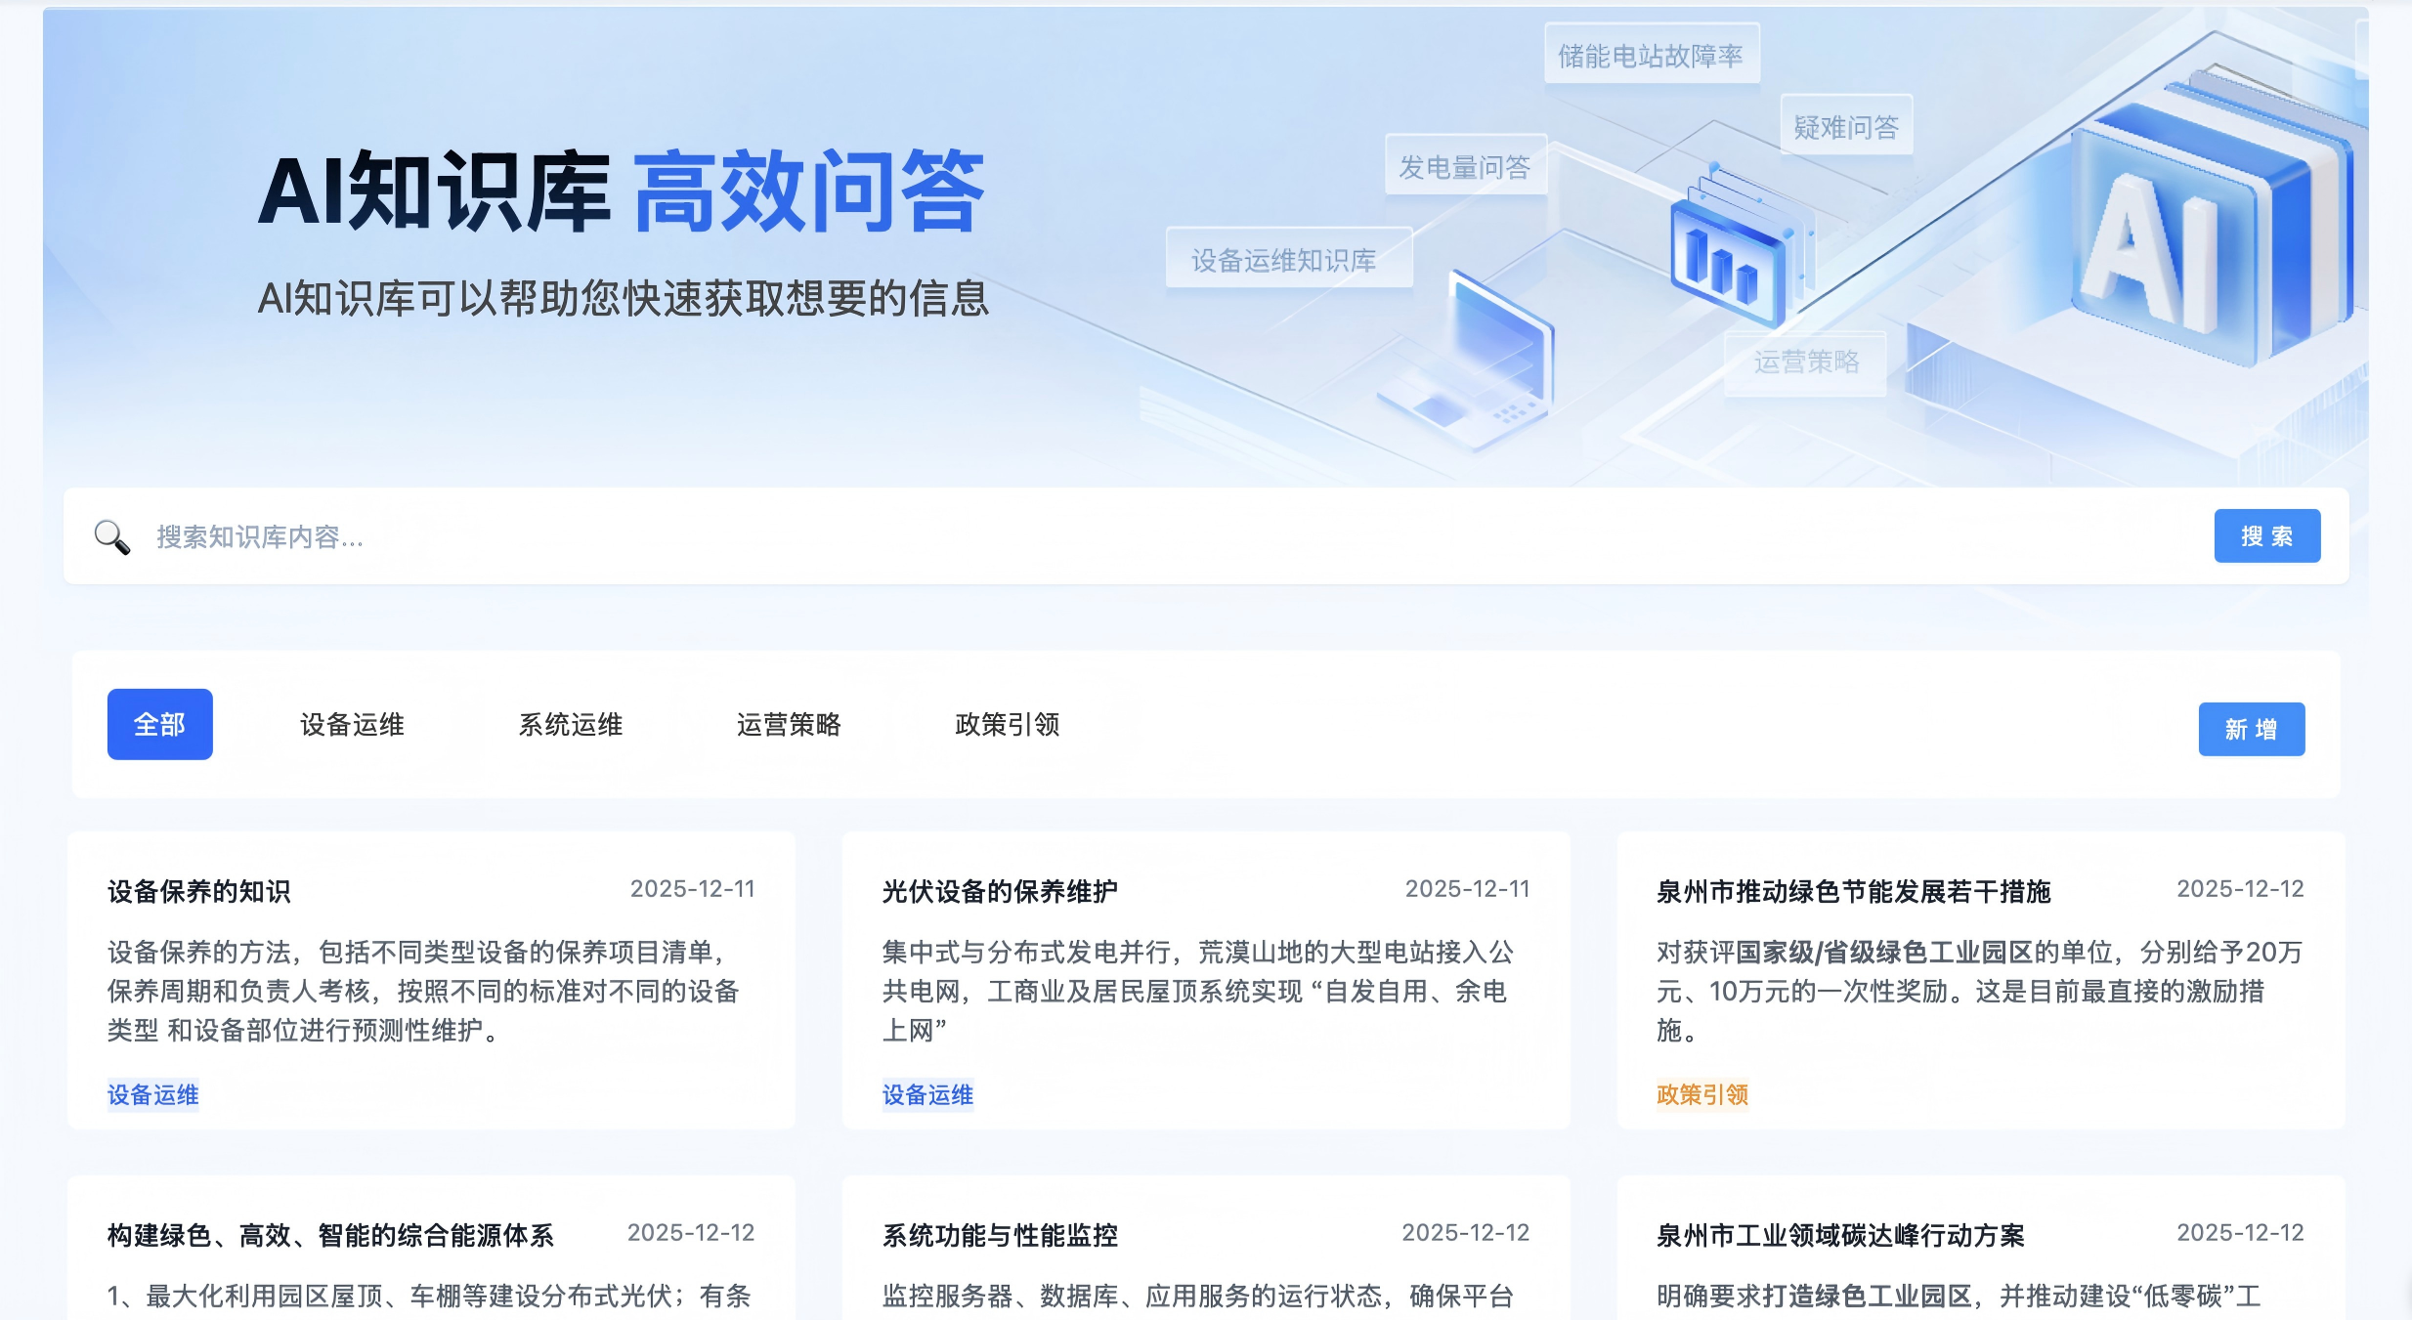Viewport: 2412px width, 1320px height.
Task: Open the 光伏设备的保养维护 card
Action: click(x=999, y=891)
